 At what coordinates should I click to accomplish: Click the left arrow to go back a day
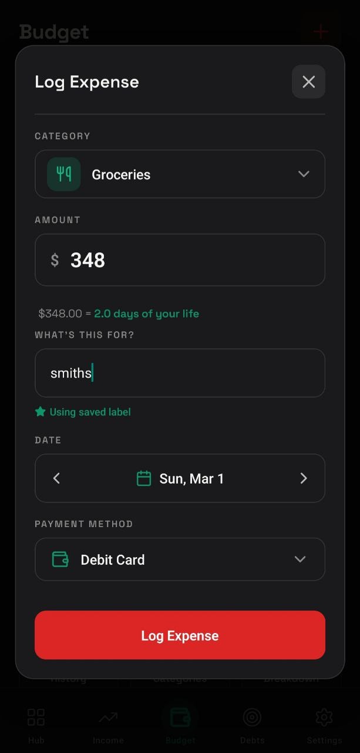pos(56,478)
